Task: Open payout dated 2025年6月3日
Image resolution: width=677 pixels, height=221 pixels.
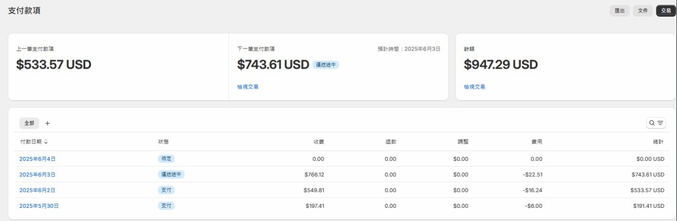Action: pyautogui.click(x=38, y=175)
